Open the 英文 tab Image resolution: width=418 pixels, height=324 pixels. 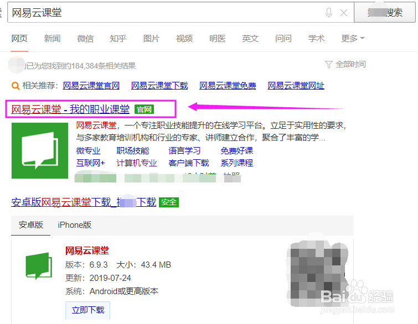coord(250,39)
